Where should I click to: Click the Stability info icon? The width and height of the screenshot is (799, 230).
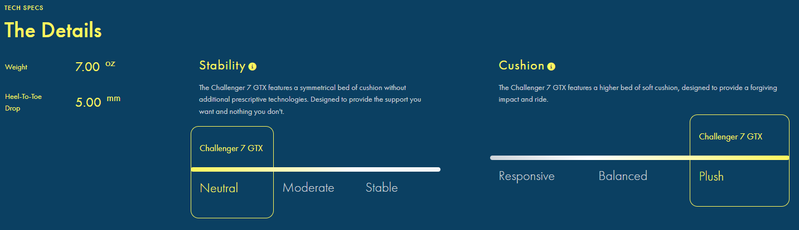tap(252, 67)
